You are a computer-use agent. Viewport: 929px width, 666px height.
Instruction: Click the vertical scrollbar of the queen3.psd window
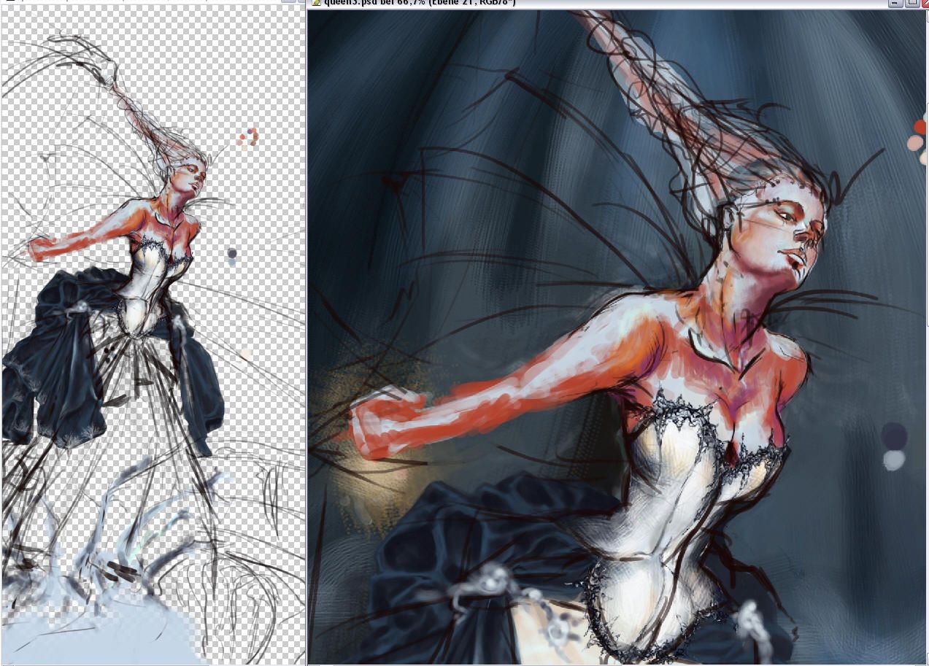[926, 365]
